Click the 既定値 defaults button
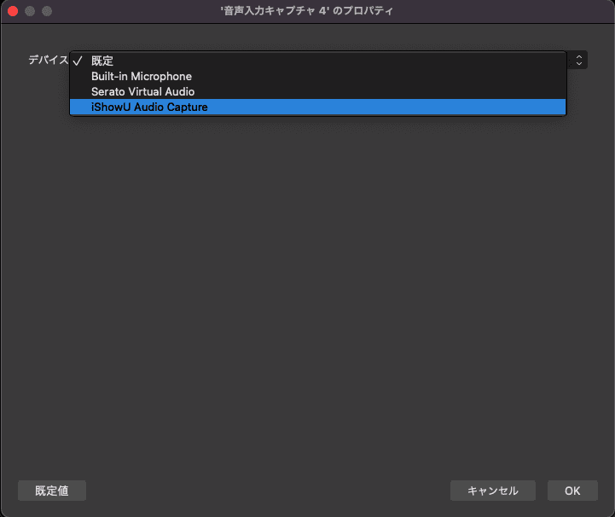The image size is (615, 517). coord(52,491)
